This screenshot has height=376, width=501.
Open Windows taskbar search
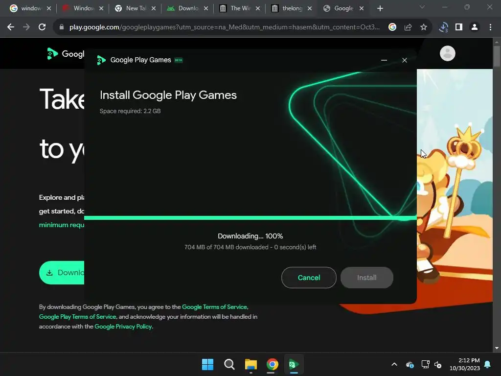click(x=229, y=364)
